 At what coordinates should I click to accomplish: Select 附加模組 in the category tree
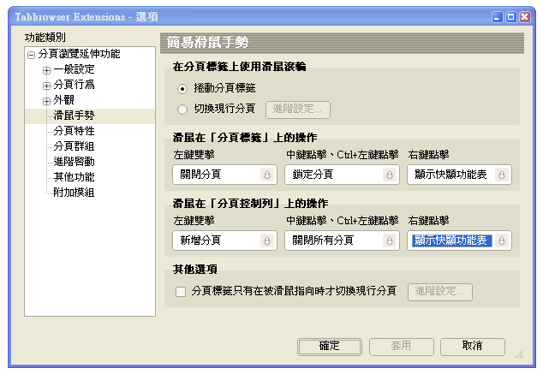tap(74, 192)
